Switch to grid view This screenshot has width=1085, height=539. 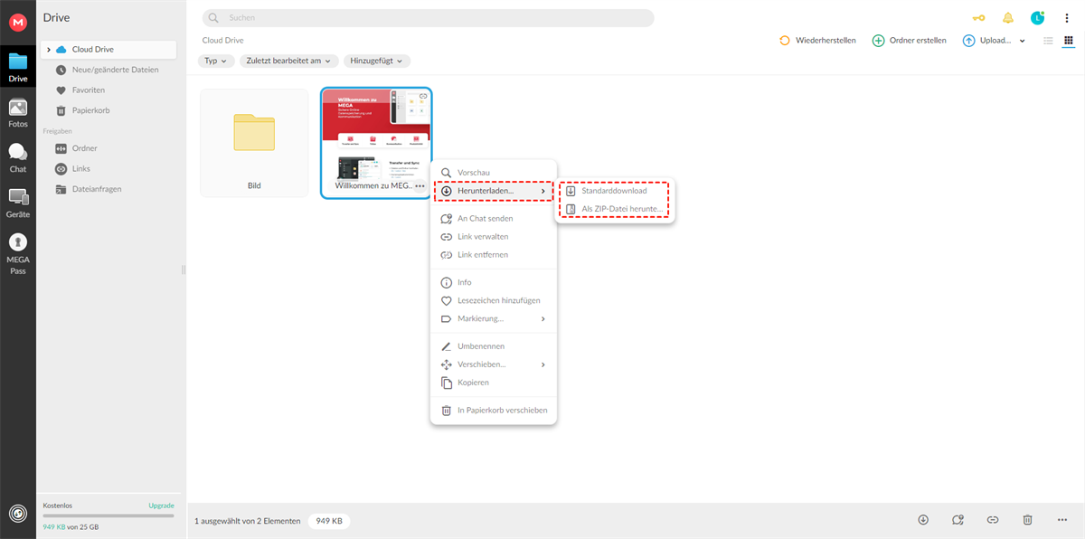(x=1068, y=40)
